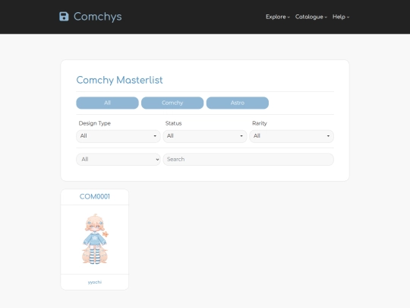Open the Catalogue menu
This screenshot has width=410, height=308.
click(311, 17)
